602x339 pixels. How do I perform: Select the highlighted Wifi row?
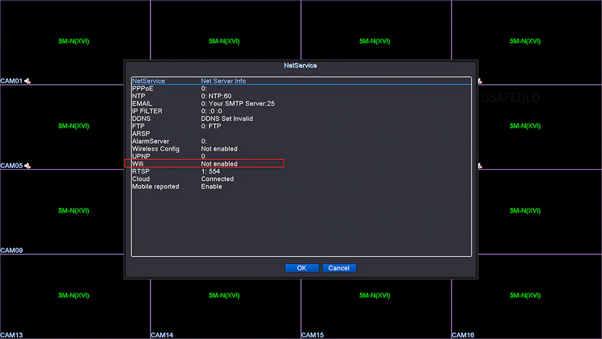click(x=203, y=164)
